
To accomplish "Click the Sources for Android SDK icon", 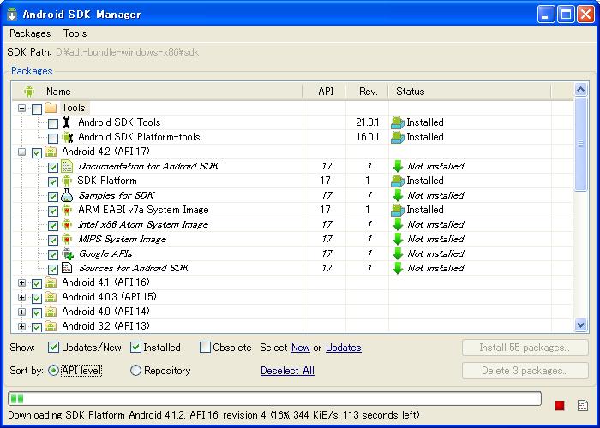I will 67,268.
